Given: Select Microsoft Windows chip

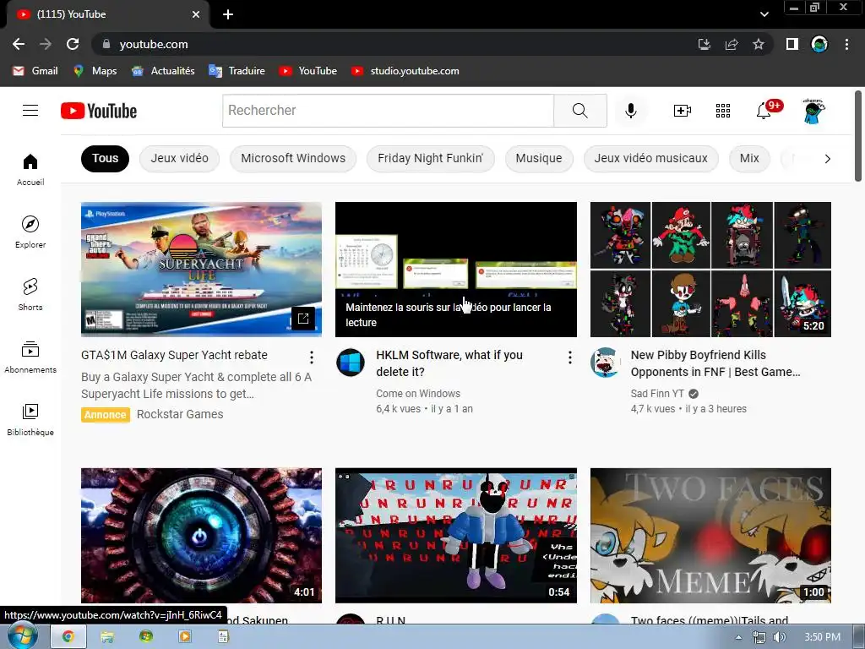Looking at the screenshot, I should [293, 158].
